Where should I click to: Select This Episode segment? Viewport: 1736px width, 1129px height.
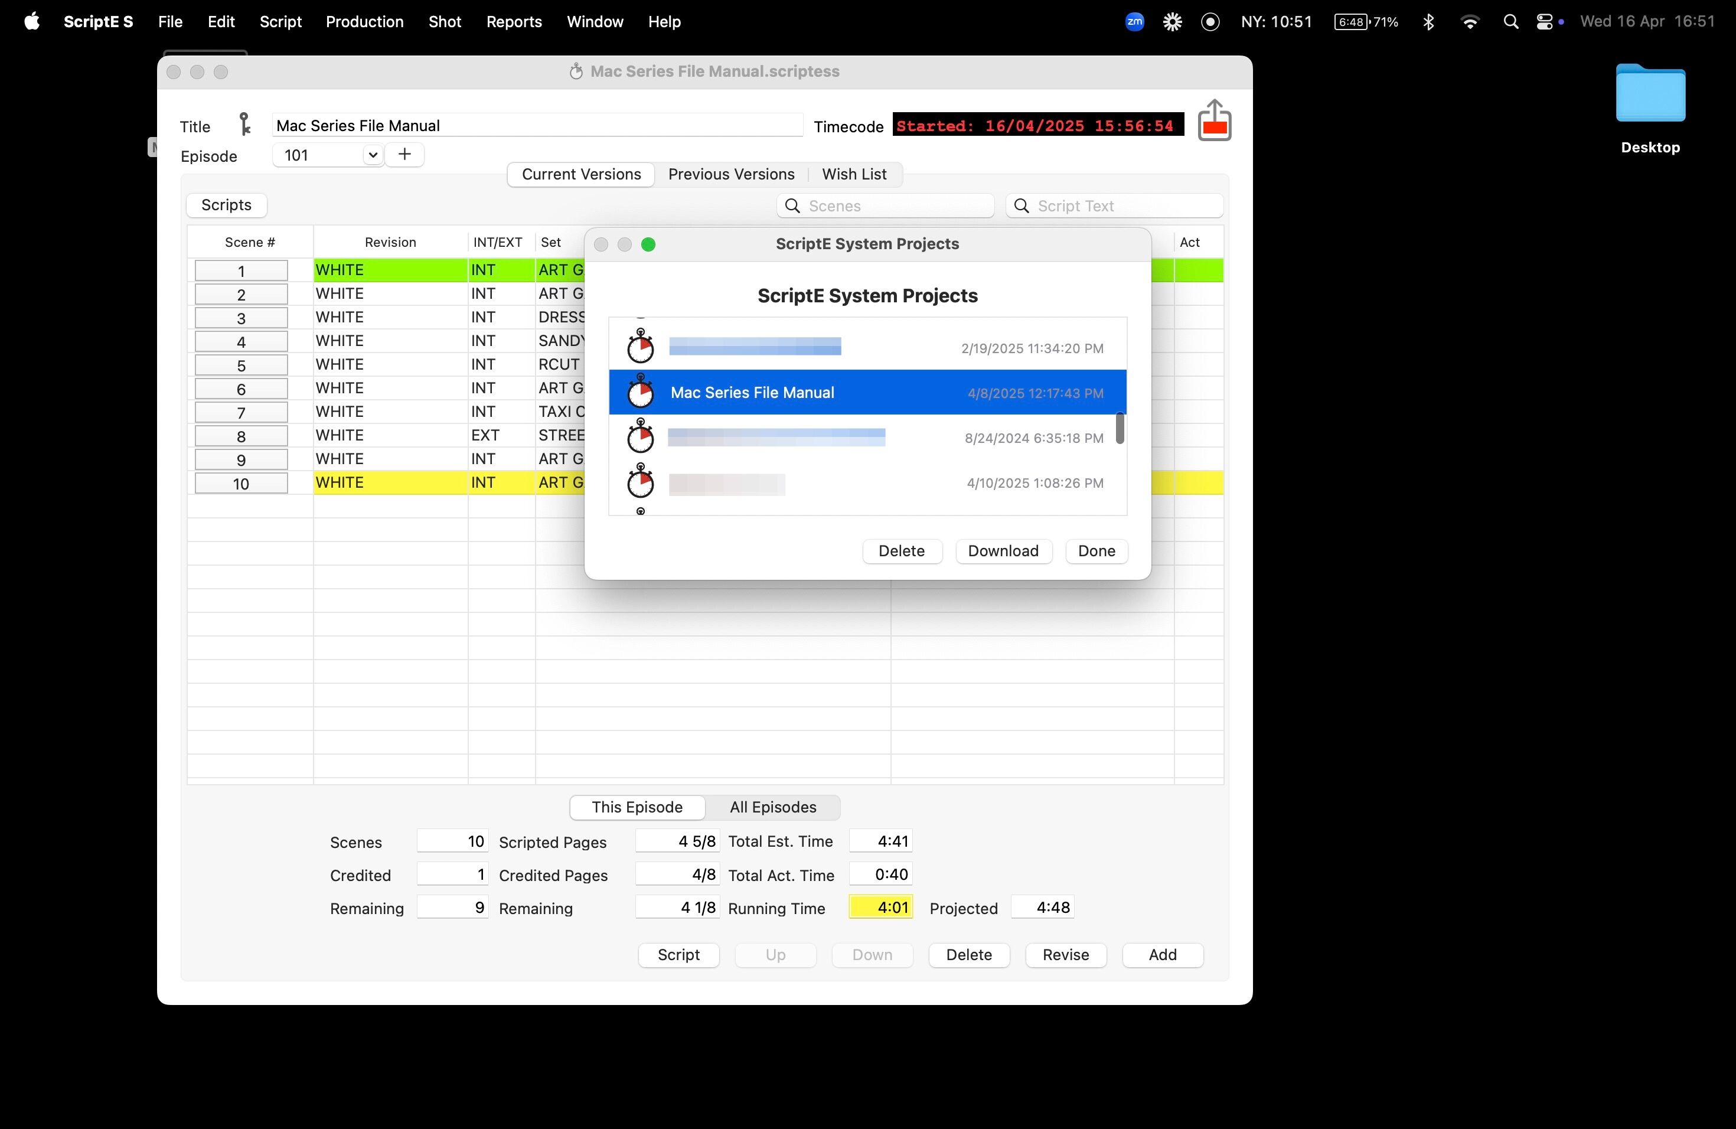637,807
